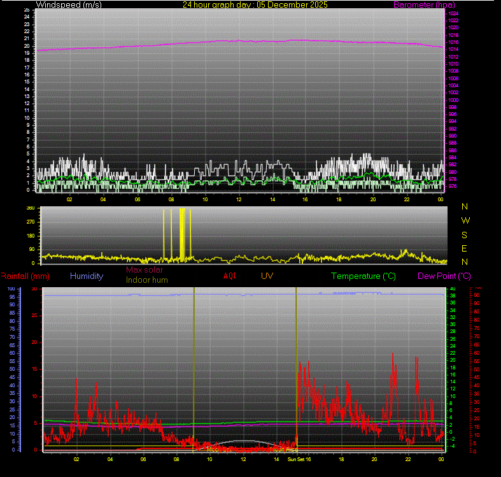
Task: Click hour 12 on windspeed graph axis
Action: click(239, 199)
